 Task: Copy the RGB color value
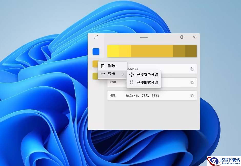pos(192,82)
